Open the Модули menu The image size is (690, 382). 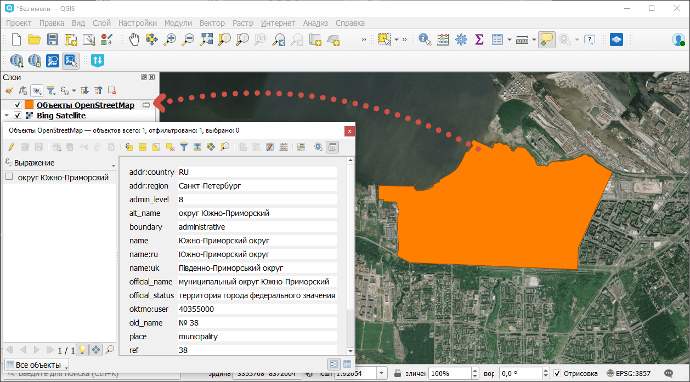pos(178,23)
